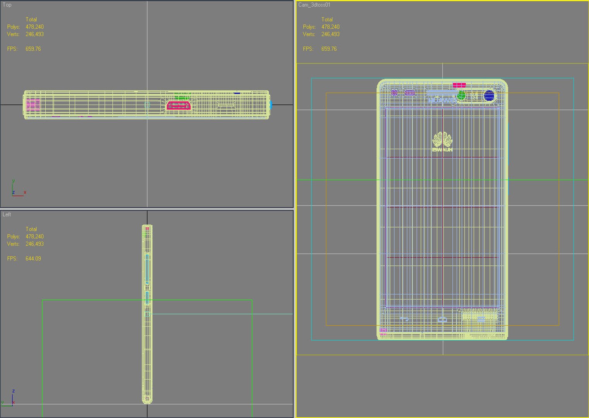The height and width of the screenshot is (418, 589).
Task: Select the green circular sensor object
Action: [461, 95]
